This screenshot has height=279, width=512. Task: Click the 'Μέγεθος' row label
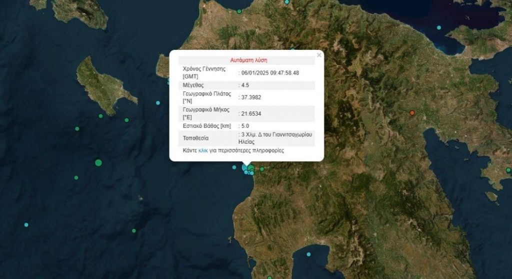[193, 85]
